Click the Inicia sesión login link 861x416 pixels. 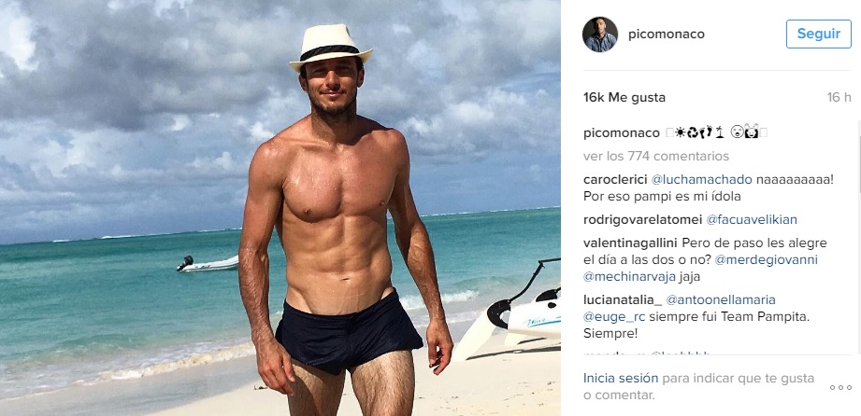[621, 378]
